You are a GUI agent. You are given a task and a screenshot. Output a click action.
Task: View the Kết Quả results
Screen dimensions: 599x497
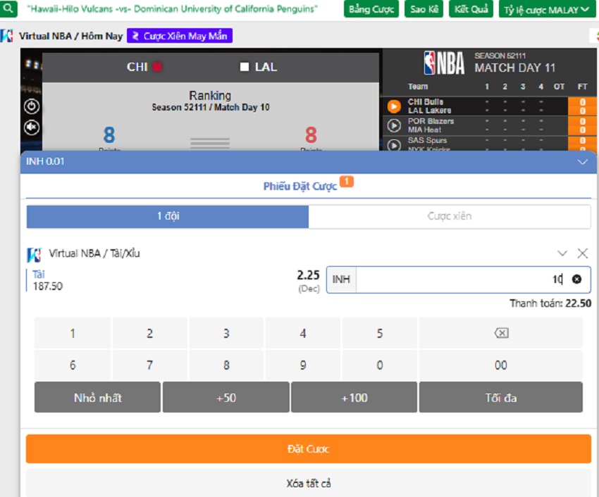(471, 9)
